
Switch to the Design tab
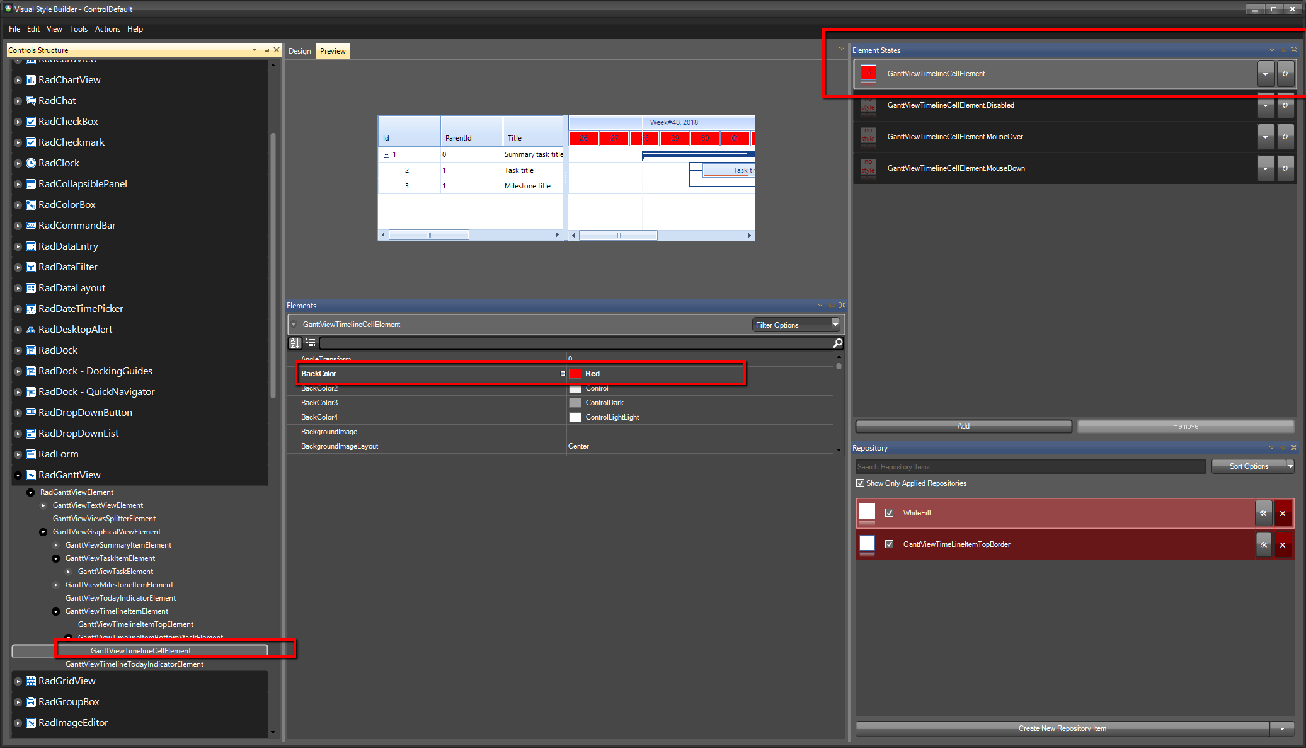[x=299, y=51]
